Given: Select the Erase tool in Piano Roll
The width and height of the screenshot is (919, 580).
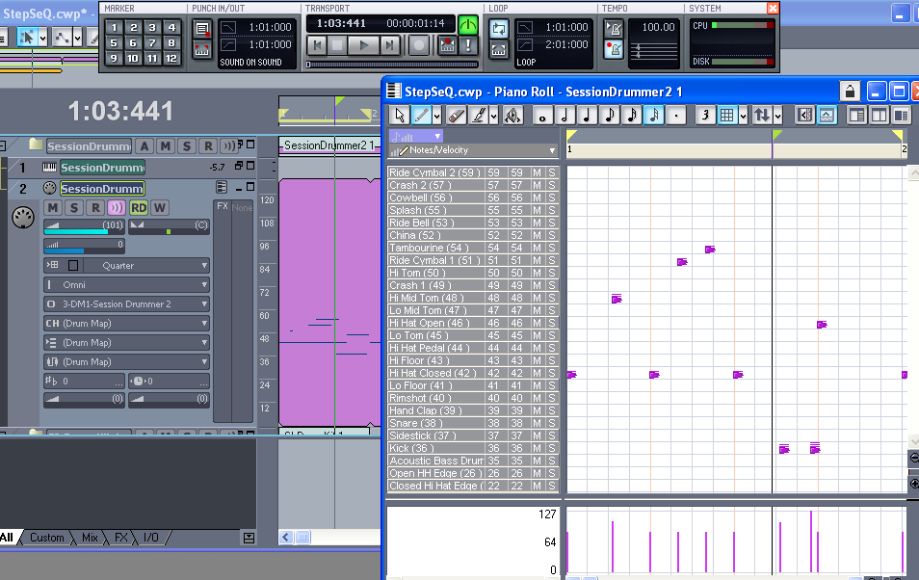Looking at the screenshot, I should tap(457, 116).
